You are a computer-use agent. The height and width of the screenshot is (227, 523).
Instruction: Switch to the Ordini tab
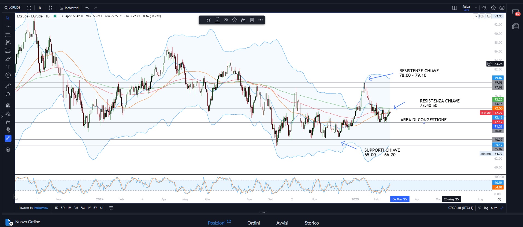click(253, 223)
